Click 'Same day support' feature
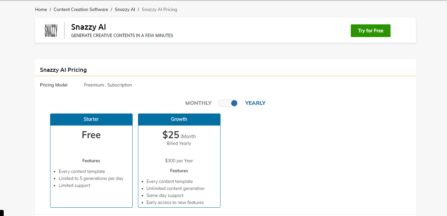 [x=165, y=196]
